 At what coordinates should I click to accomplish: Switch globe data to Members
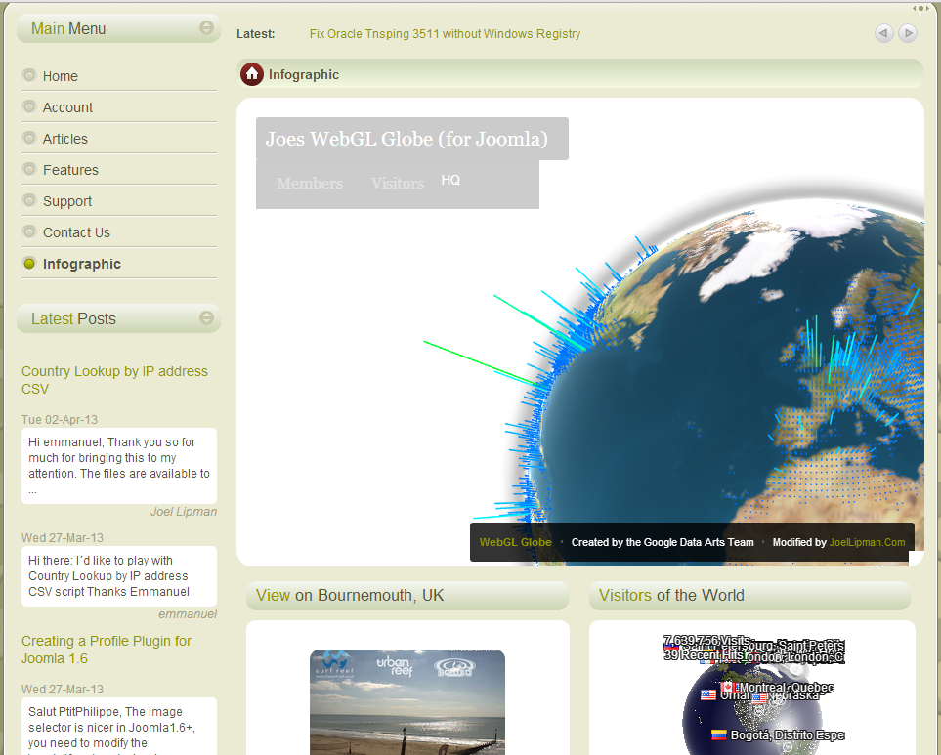click(310, 184)
